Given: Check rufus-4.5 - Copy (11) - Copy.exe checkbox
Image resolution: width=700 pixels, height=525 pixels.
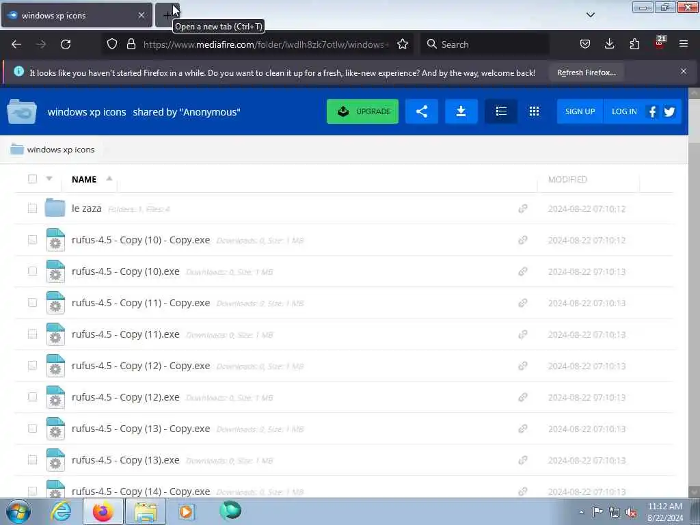Looking at the screenshot, I should point(32,303).
